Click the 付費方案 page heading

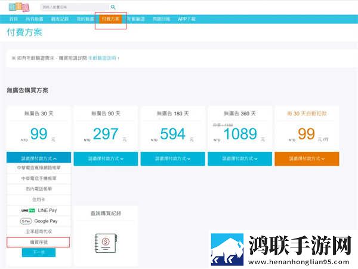[x=24, y=32]
